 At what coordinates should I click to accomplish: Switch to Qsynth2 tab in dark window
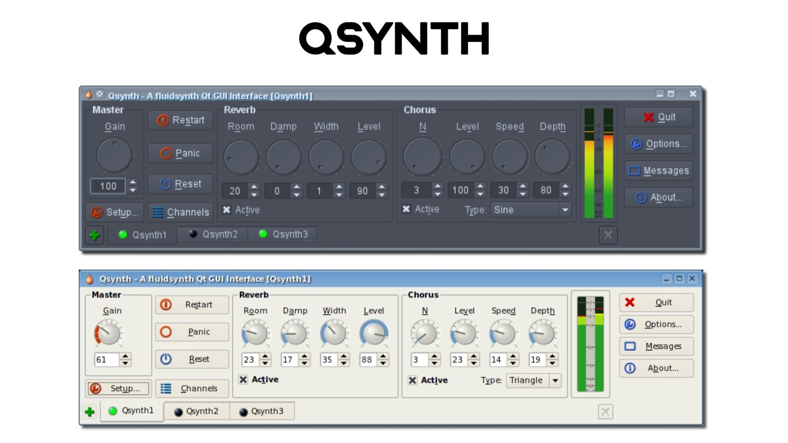pos(213,234)
